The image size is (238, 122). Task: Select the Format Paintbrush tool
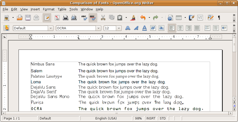133,18
